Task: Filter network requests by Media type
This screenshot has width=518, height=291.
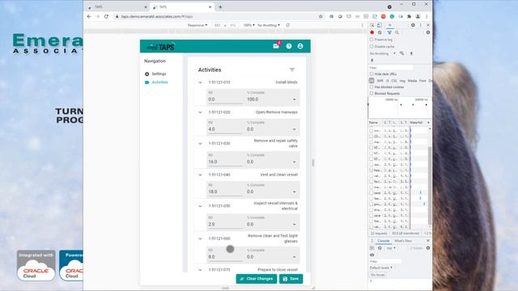Action: coord(412,81)
